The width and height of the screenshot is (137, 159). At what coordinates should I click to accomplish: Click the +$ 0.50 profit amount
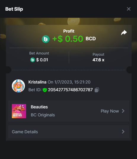coord(68,39)
